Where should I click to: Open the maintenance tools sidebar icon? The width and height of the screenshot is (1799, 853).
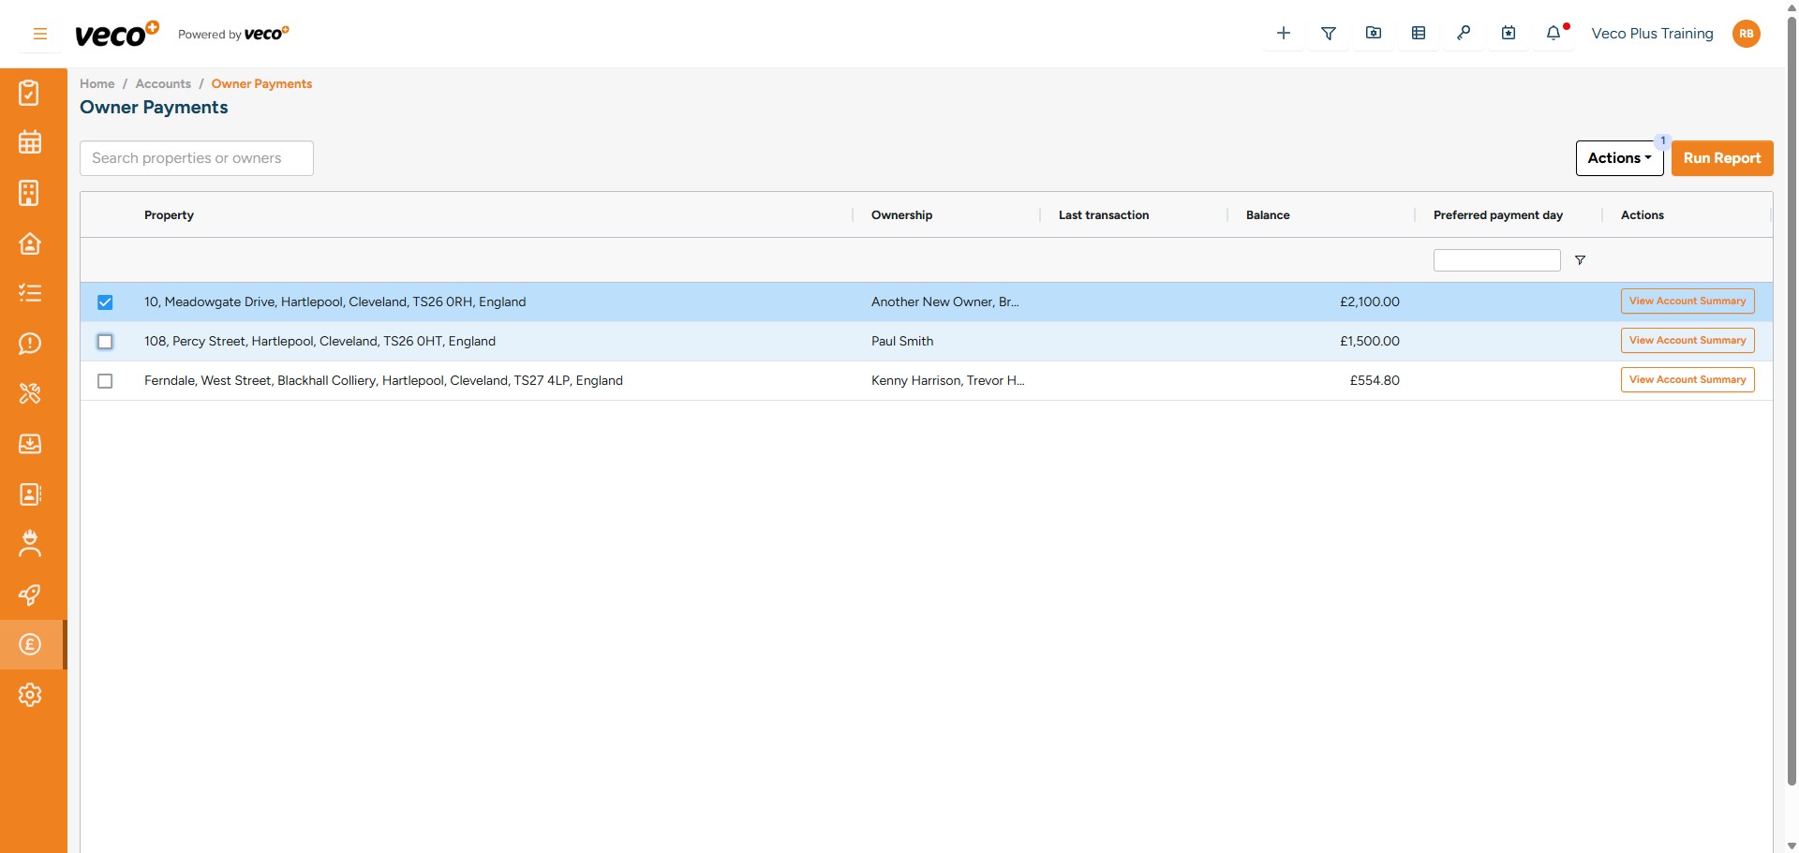tap(30, 393)
